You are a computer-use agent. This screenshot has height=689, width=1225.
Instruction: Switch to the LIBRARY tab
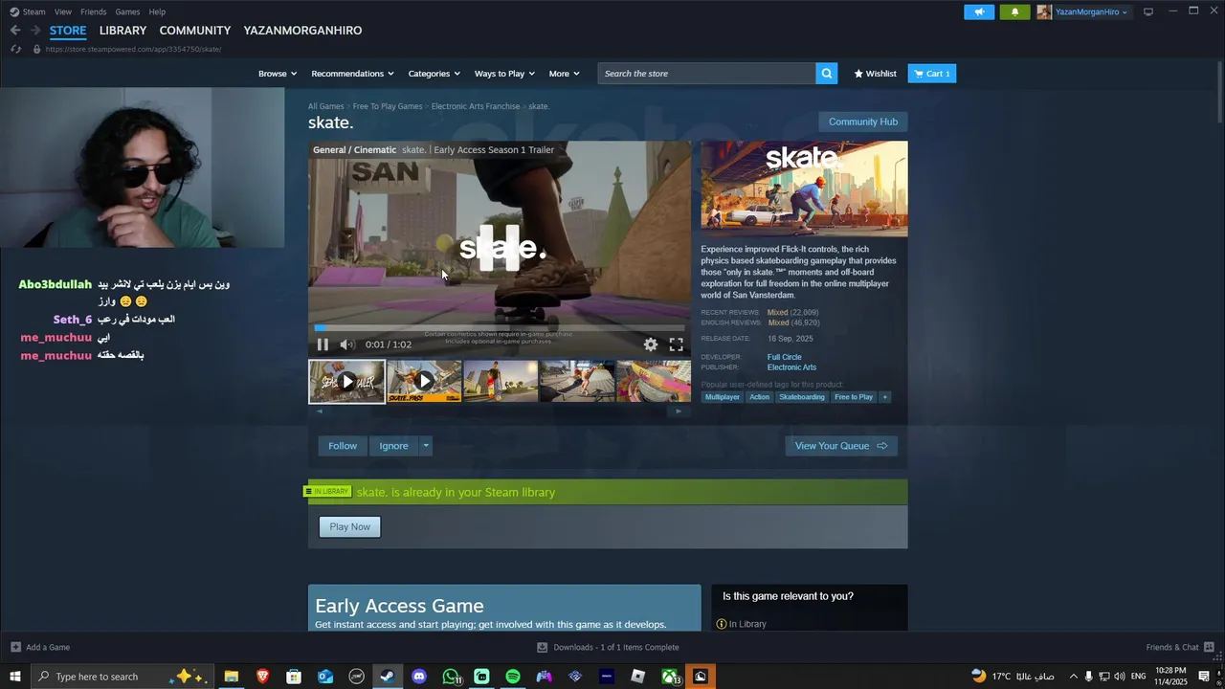pyautogui.click(x=122, y=31)
